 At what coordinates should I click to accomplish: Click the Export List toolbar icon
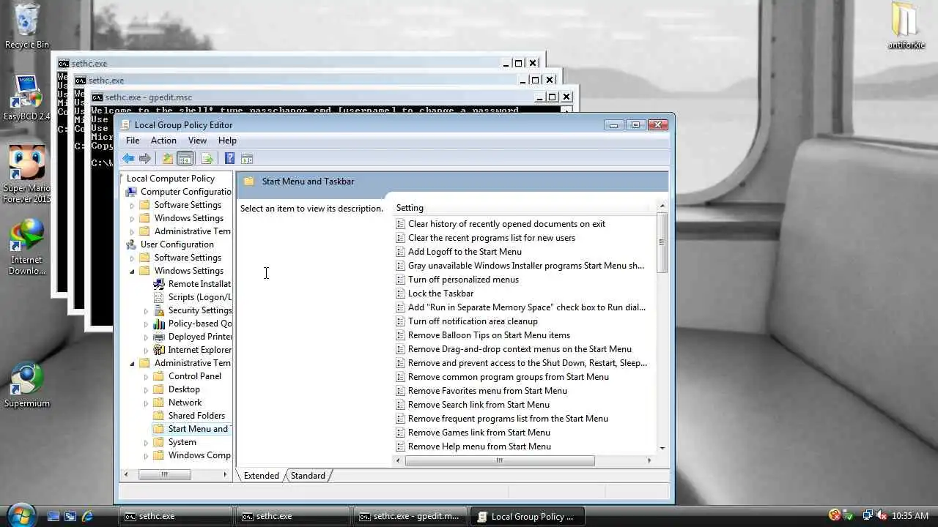point(207,159)
